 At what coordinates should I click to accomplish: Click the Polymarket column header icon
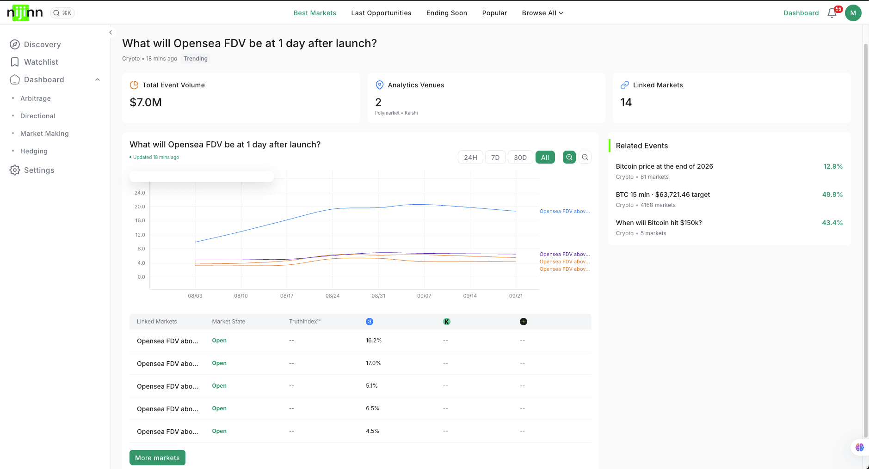tap(370, 322)
